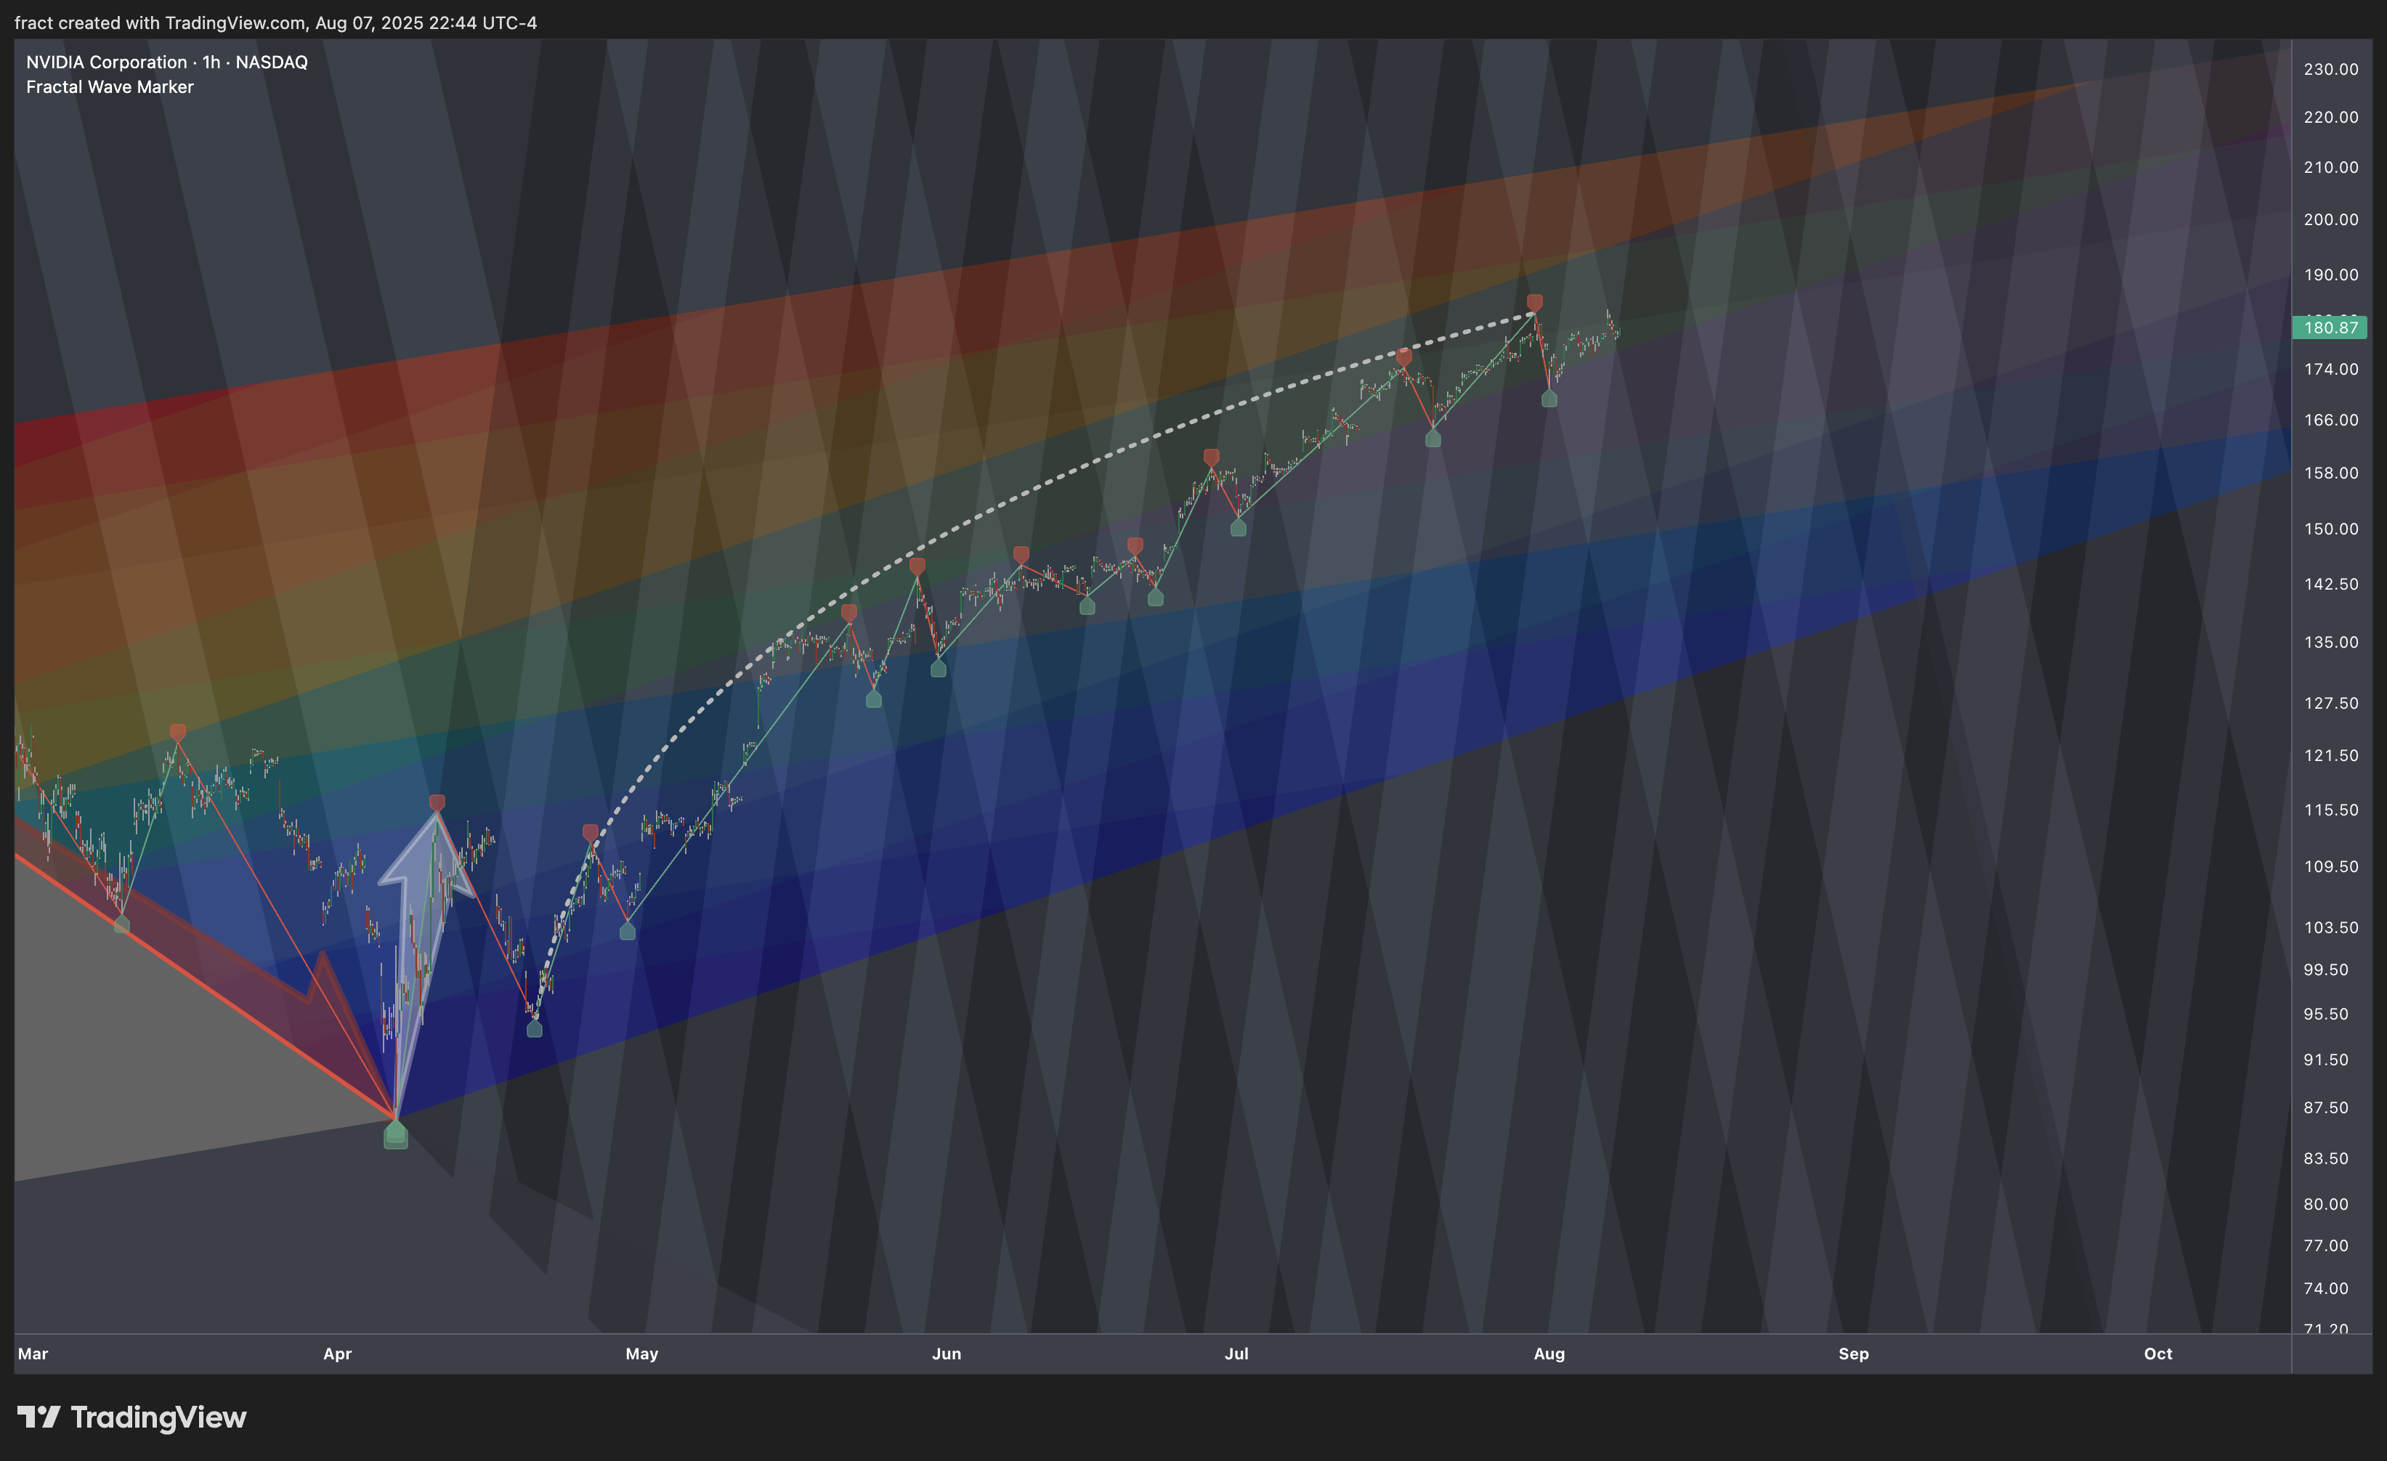
Task: Click the Oct label on time axis
Action: pyautogui.click(x=2157, y=1354)
